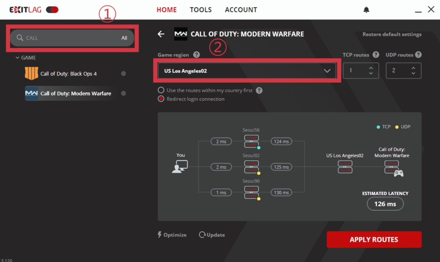This screenshot has height=262, width=440.
Task: Toggle Redirect login connection option
Action: coord(161,99)
